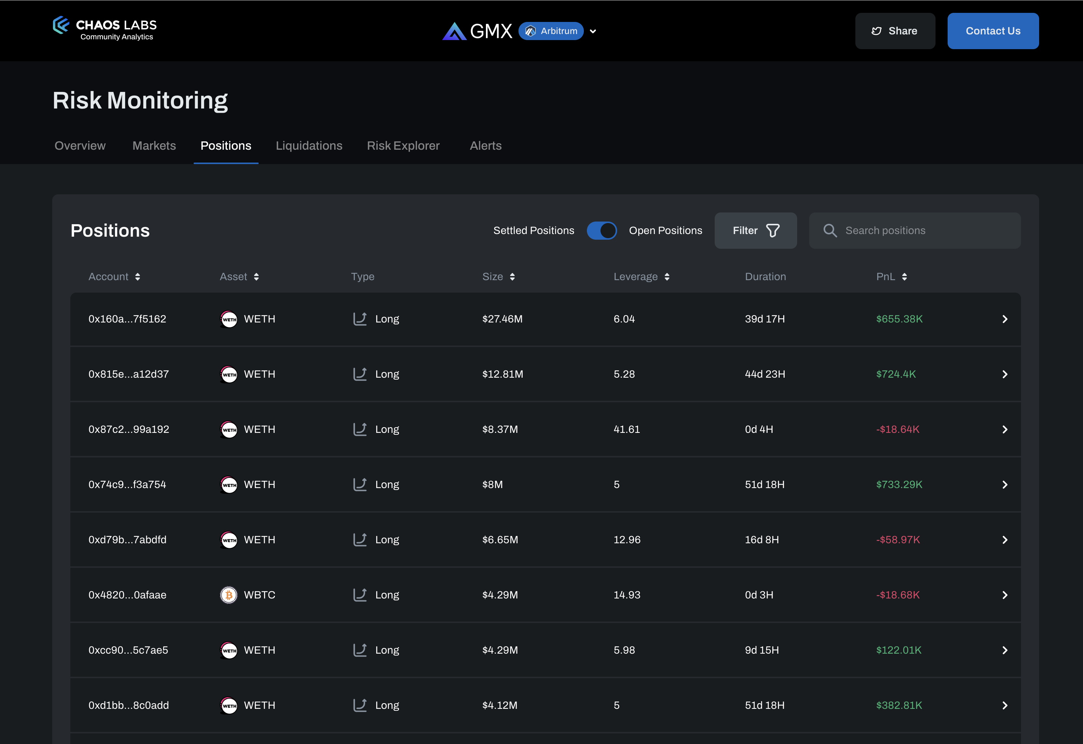Image resolution: width=1083 pixels, height=744 pixels.
Task: Click the funnel icon in Filter button
Action: pos(773,231)
